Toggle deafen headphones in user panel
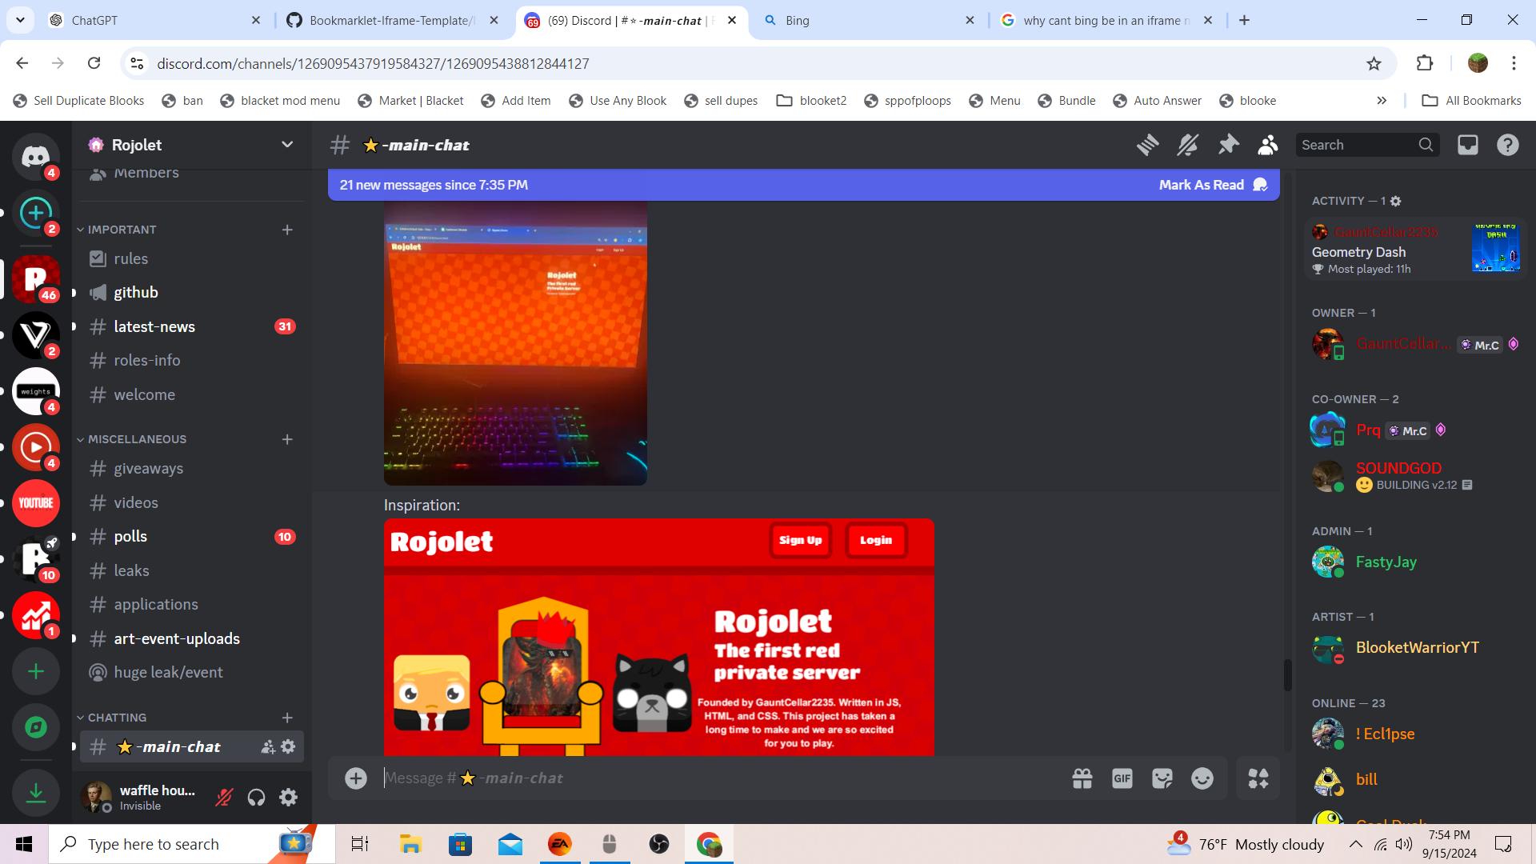The width and height of the screenshot is (1536, 864). 256,798
